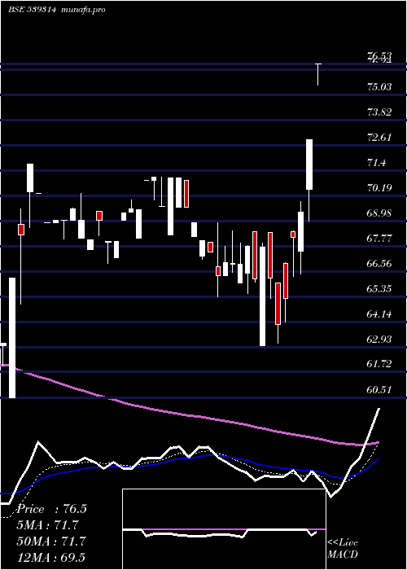Click the 73.82 price axis label

379,112
